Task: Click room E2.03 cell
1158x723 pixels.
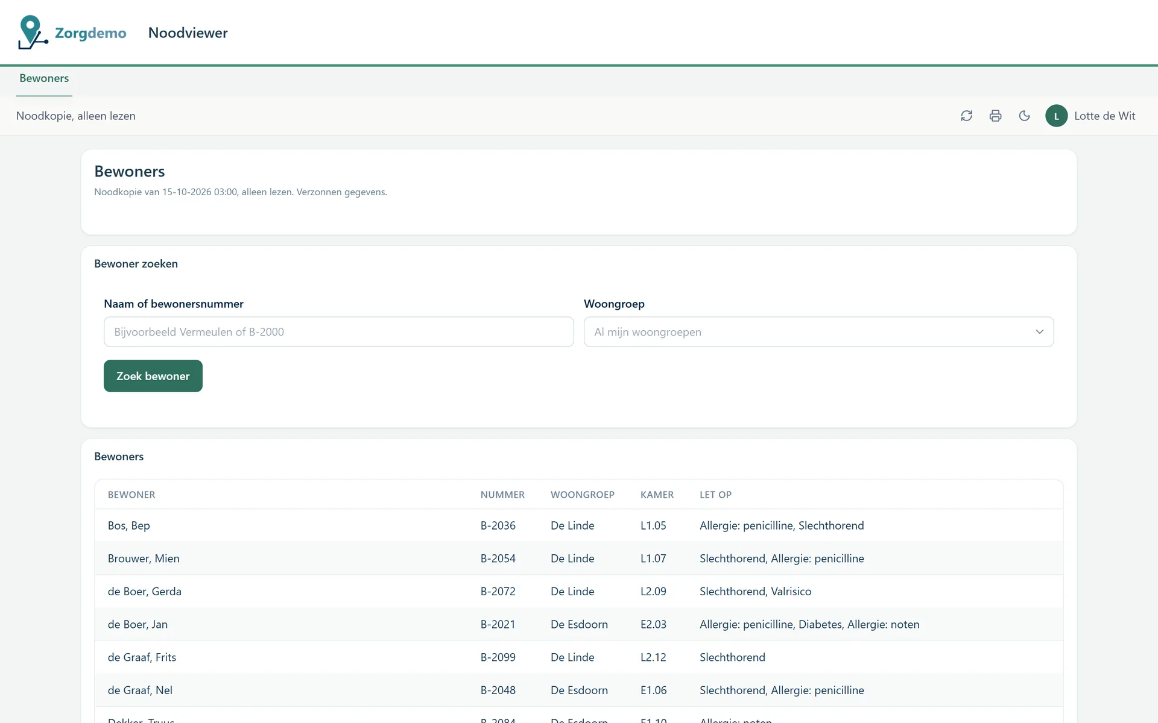Action: click(x=653, y=625)
